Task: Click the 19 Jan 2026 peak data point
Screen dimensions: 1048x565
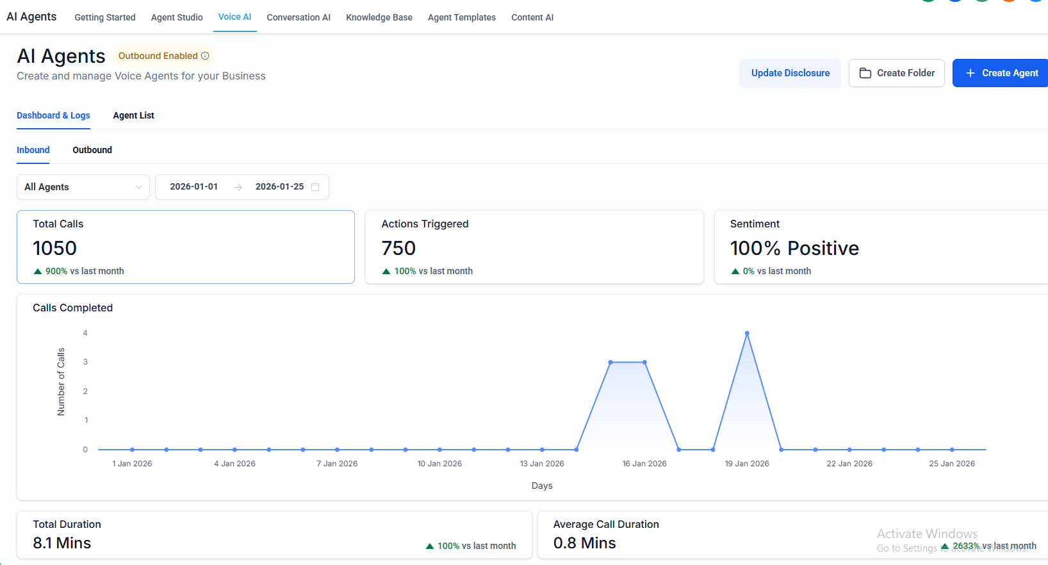Action: click(747, 333)
